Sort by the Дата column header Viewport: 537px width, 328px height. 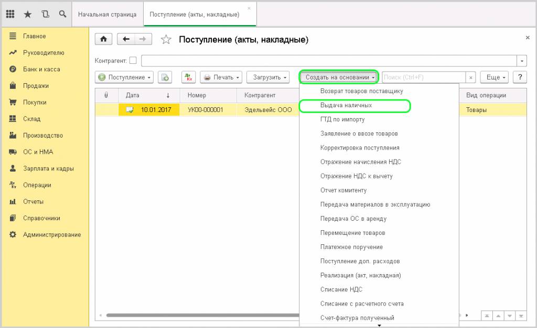pos(149,95)
